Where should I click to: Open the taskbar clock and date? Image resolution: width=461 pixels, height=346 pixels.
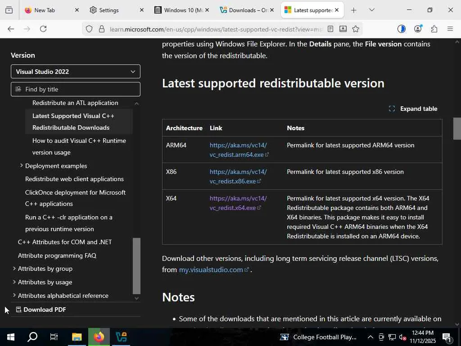[x=423, y=337]
